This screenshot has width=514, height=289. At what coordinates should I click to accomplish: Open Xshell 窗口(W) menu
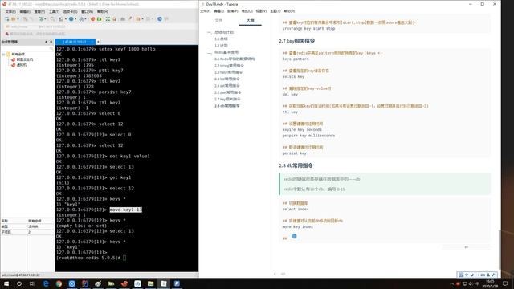coord(87,11)
